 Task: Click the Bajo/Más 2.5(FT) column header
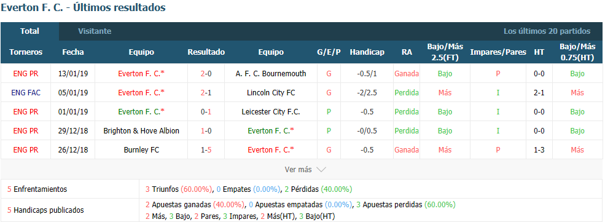coord(445,52)
